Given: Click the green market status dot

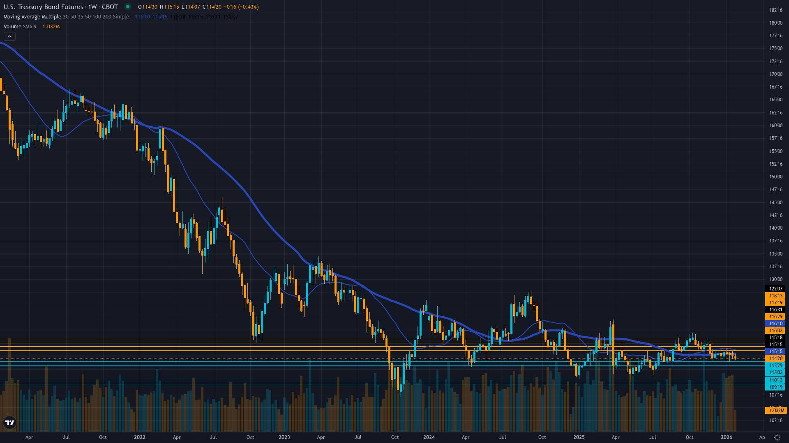Looking at the screenshot, I should (x=128, y=7).
